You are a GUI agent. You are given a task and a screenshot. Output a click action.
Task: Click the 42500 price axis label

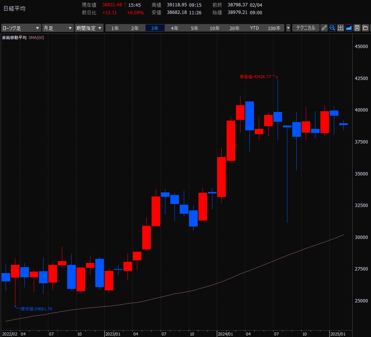tap(361, 78)
